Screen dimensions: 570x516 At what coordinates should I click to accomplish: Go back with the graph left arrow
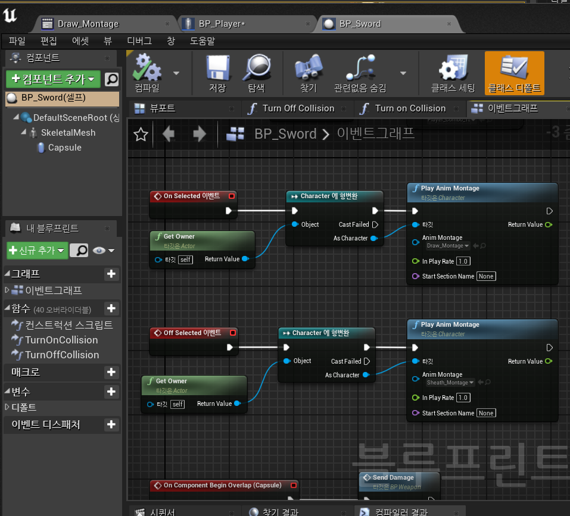[x=169, y=135]
